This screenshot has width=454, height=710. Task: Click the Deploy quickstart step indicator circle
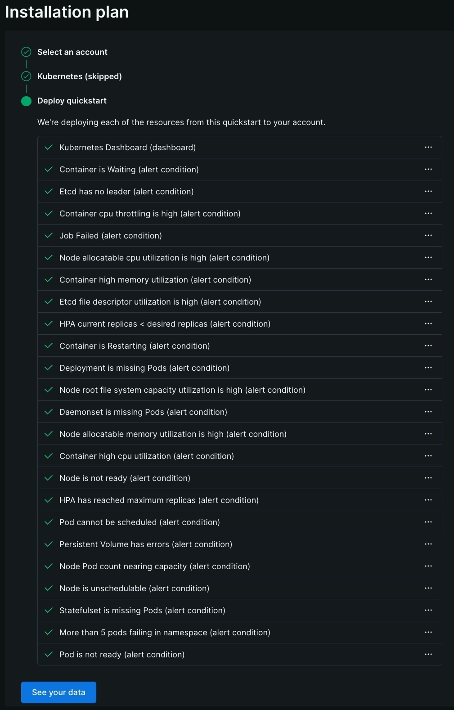pos(27,101)
